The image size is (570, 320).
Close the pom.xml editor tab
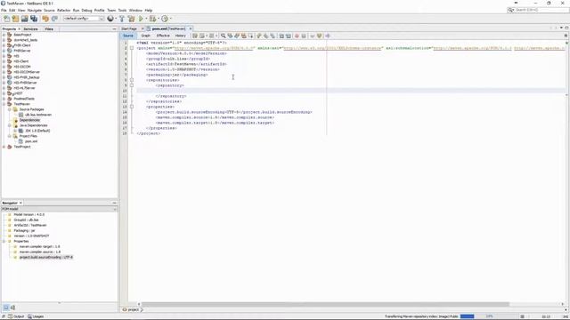point(191,28)
